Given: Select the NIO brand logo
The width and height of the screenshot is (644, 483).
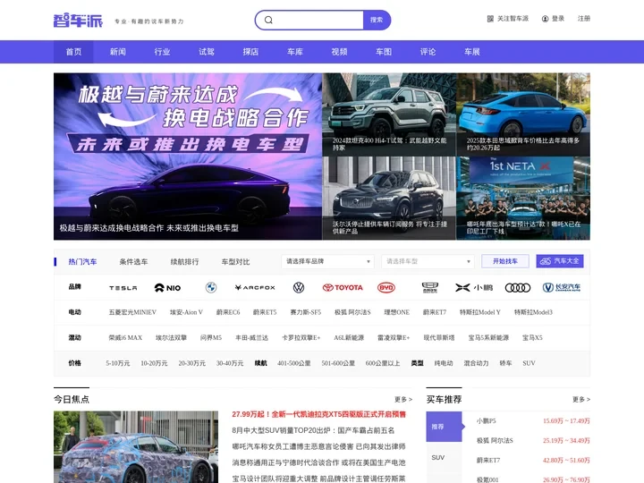Looking at the screenshot, I should (x=167, y=288).
